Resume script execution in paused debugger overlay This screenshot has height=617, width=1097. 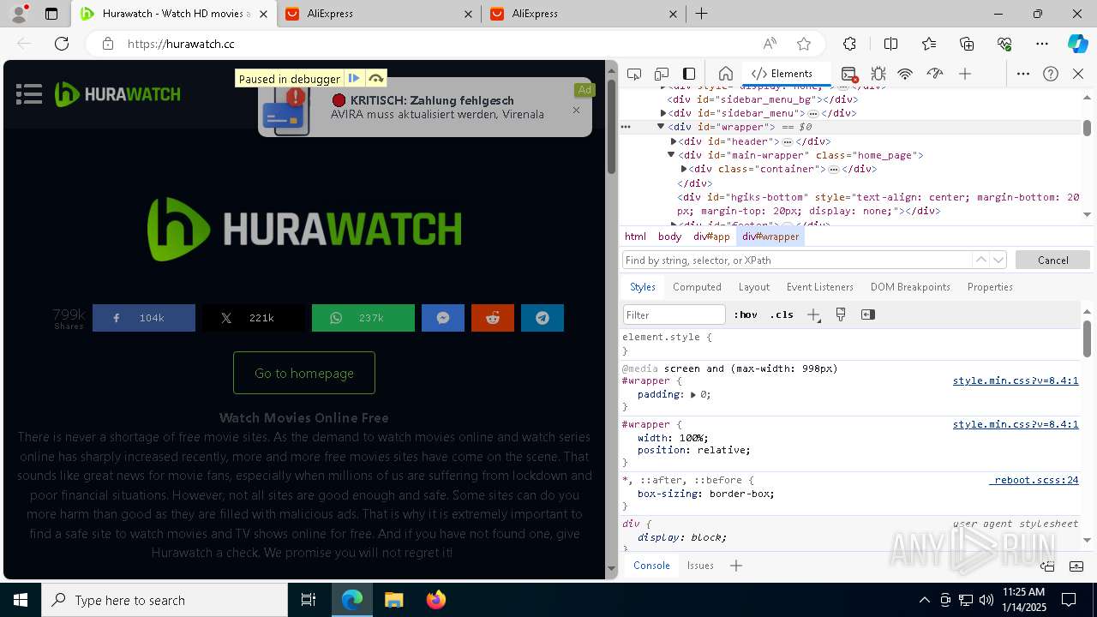[354, 79]
